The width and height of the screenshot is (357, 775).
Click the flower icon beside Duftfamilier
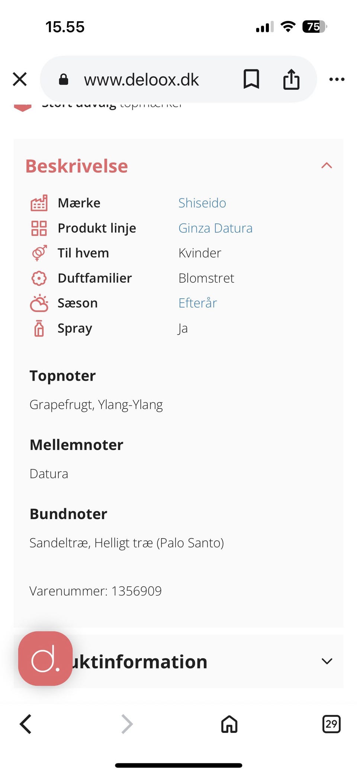39,278
